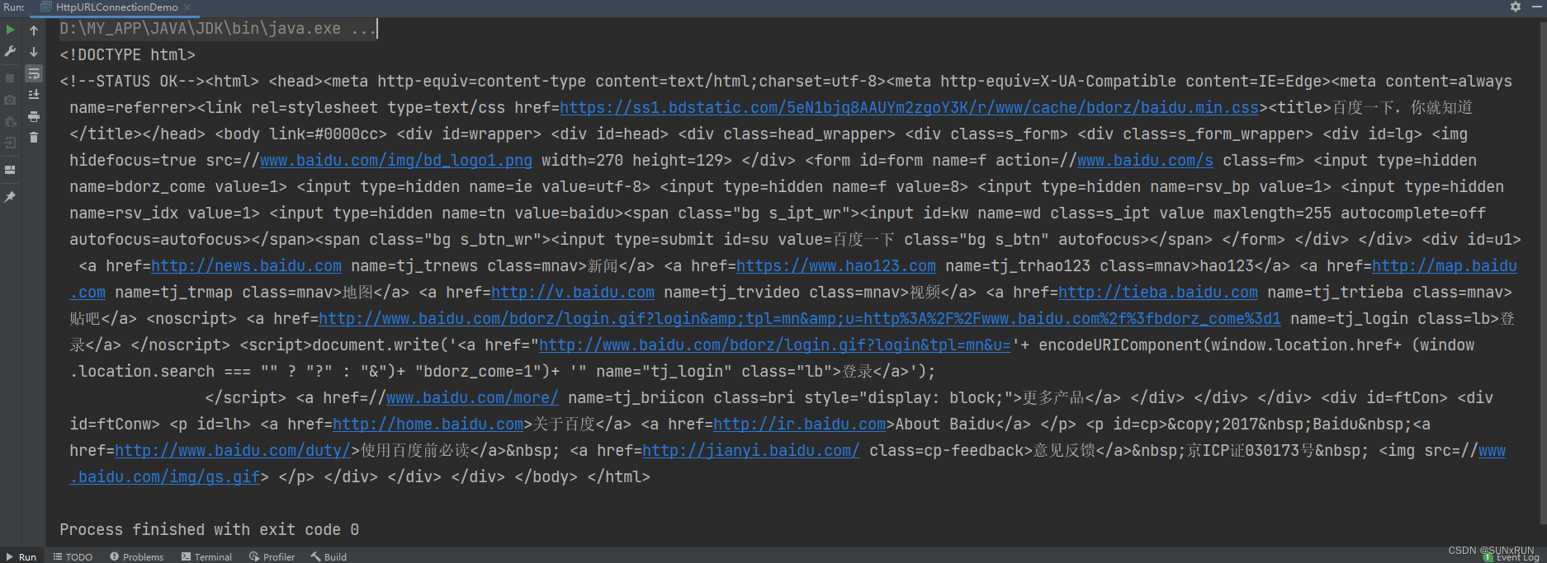Open the login.gif link containing bdorz_come%3d1
Screen dimensions: 1547x563
coord(799,318)
